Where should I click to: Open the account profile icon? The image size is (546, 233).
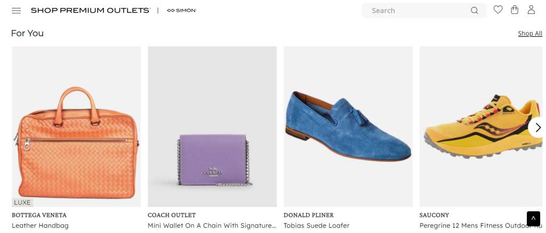531,10
